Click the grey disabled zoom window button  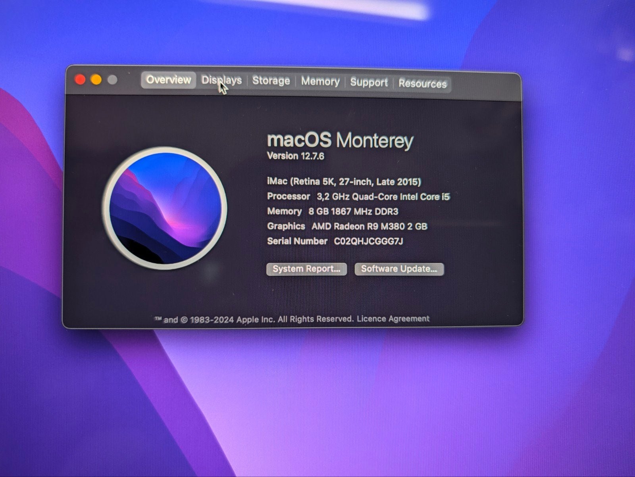tap(112, 80)
